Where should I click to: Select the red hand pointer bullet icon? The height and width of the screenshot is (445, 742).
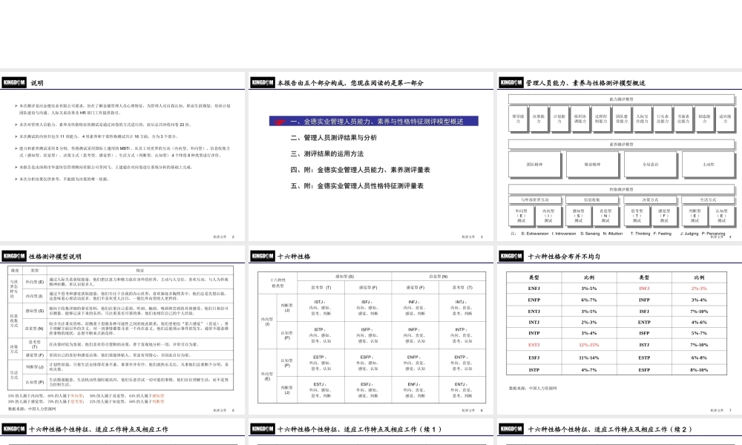pyautogui.click(x=280, y=122)
